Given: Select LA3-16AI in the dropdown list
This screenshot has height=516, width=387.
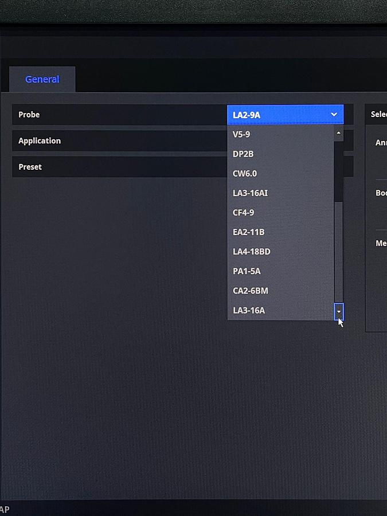Looking at the screenshot, I should click(x=280, y=193).
